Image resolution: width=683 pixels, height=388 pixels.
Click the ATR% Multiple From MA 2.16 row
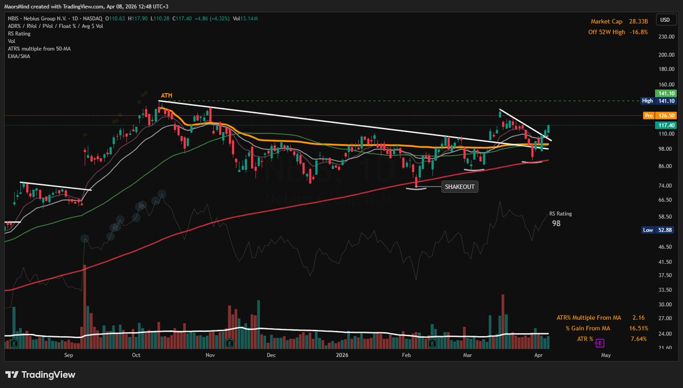(x=602, y=318)
